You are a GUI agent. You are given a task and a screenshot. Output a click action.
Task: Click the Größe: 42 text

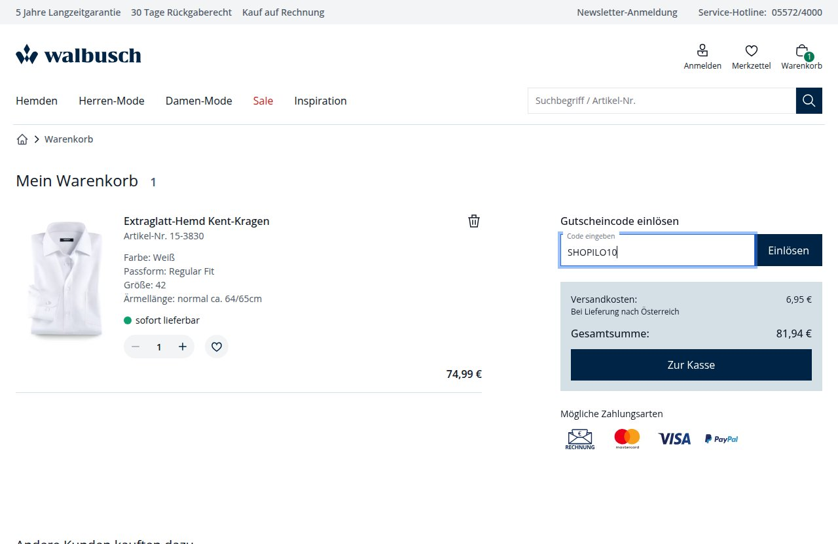click(145, 285)
